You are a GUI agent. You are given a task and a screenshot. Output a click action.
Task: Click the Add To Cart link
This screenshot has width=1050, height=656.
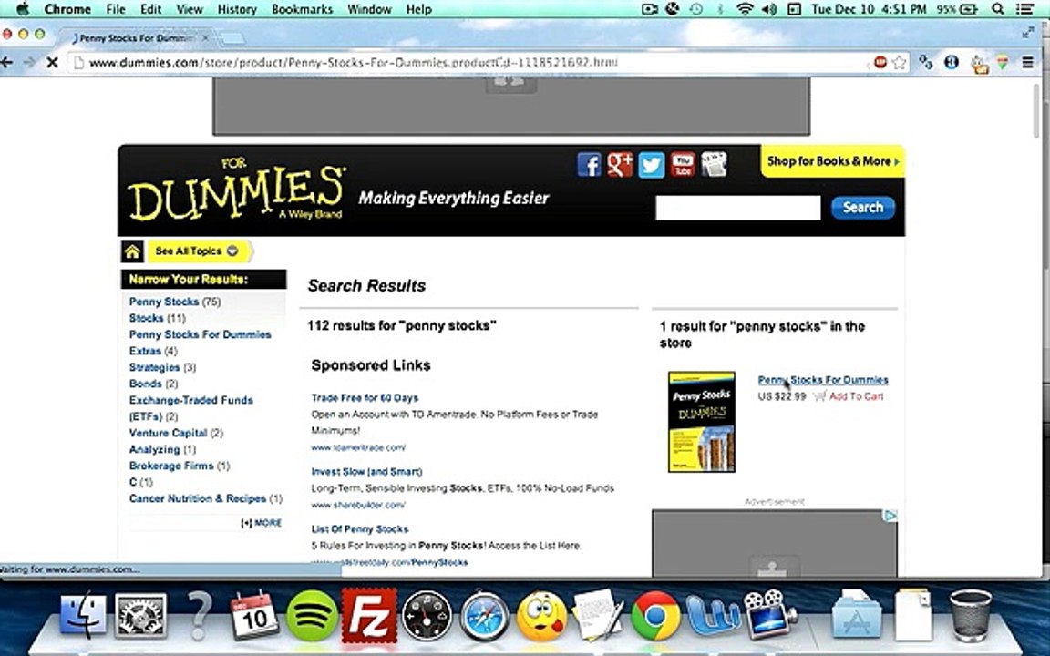click(x=856, y=396)
